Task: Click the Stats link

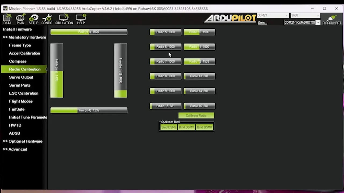Action: [x=262, y=23]
